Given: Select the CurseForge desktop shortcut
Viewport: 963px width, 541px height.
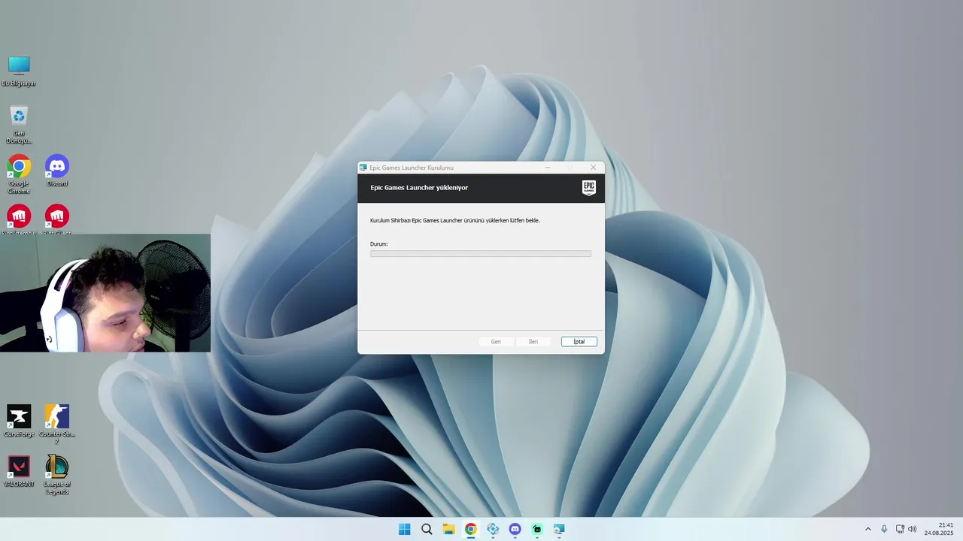Looking at the screenshot, I should click(19, 421).
